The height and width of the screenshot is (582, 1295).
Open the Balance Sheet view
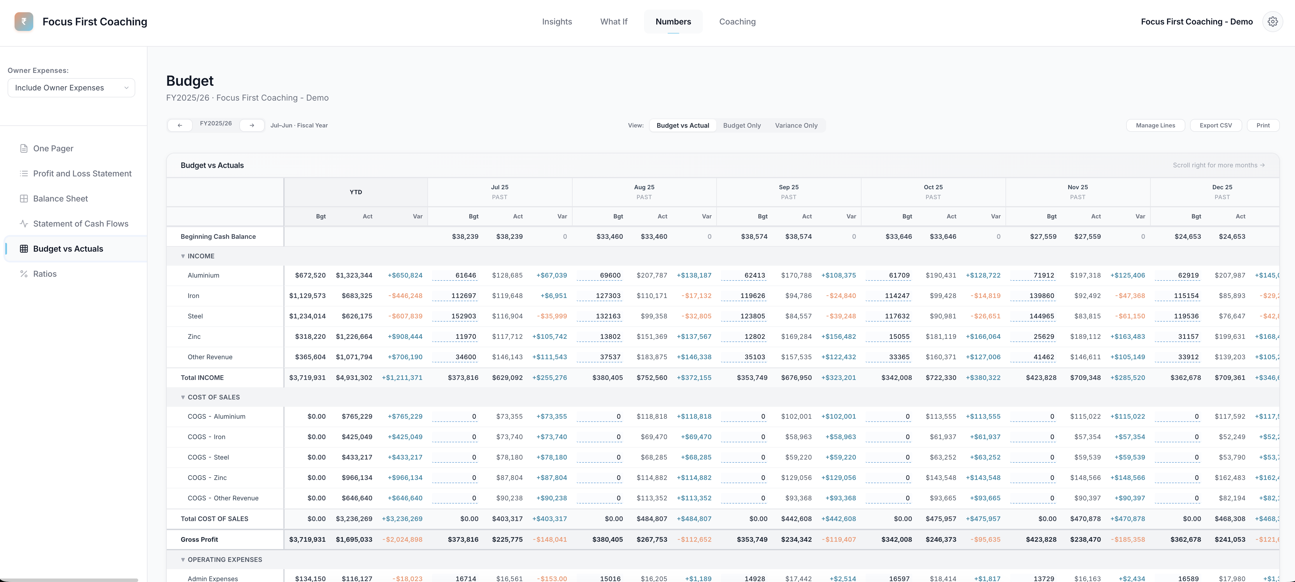(x=60, y=198)
